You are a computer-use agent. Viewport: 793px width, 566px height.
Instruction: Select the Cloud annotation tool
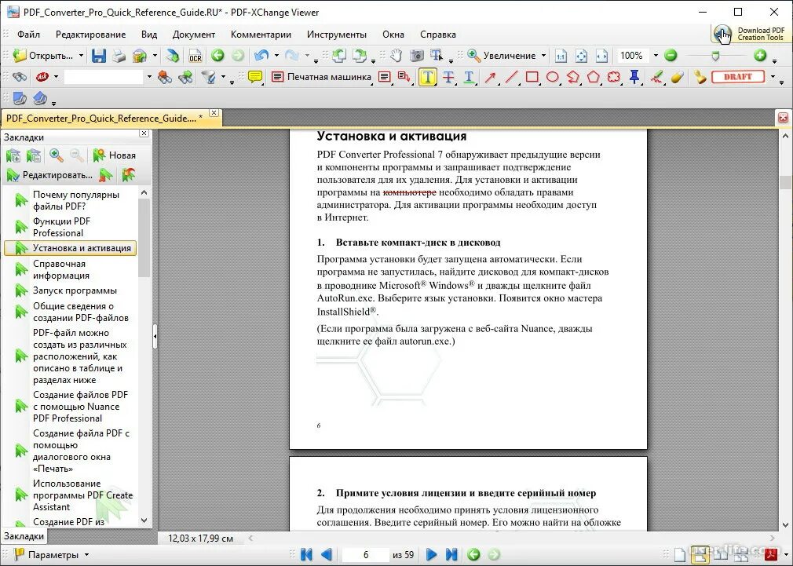(614, 78)
